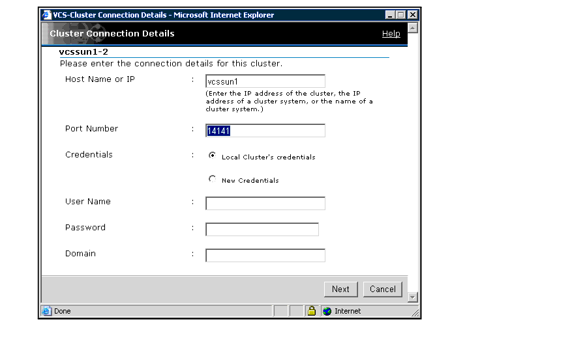Click the Password input field
Screen dimensions: 585x337
(262, 230)
